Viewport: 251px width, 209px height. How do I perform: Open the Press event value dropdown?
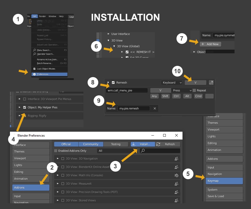[x=182, y=90]
